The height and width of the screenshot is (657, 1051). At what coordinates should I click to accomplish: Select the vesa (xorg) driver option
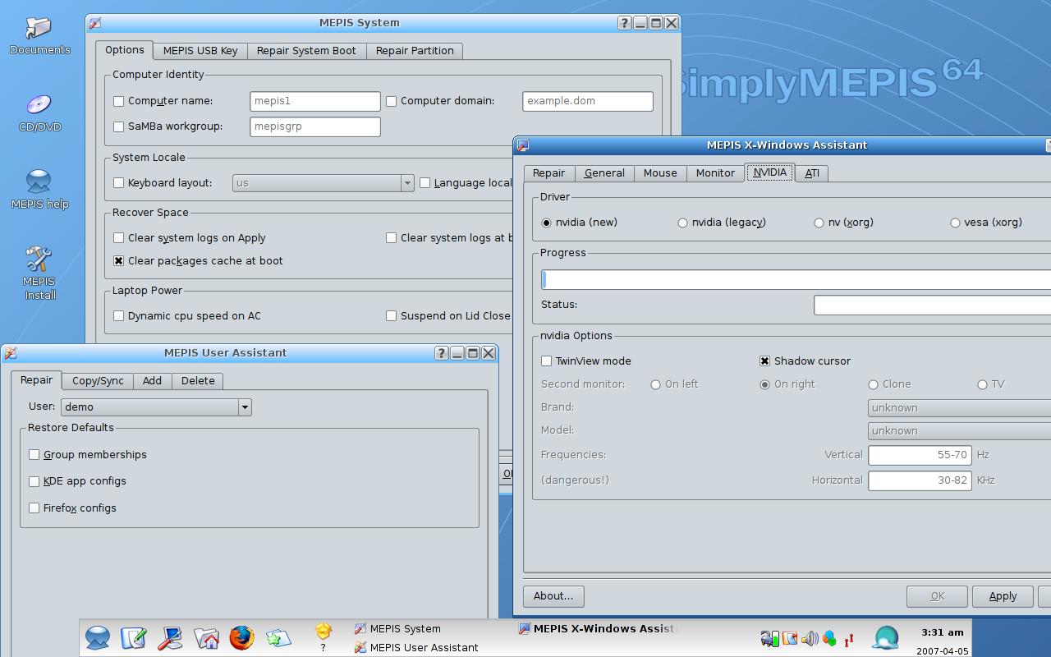955,223
